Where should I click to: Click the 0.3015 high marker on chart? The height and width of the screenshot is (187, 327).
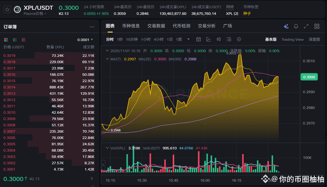pos(231,53)
